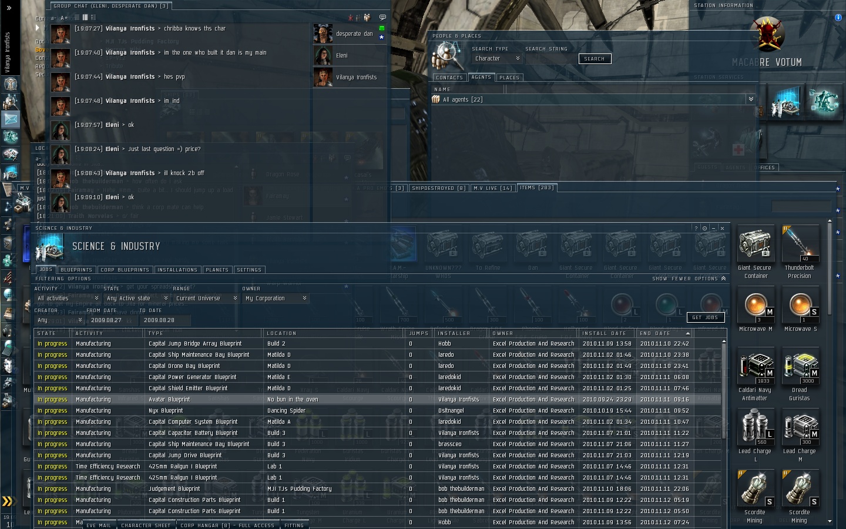Click the Contacts tab in People & Places

(449, 78)
